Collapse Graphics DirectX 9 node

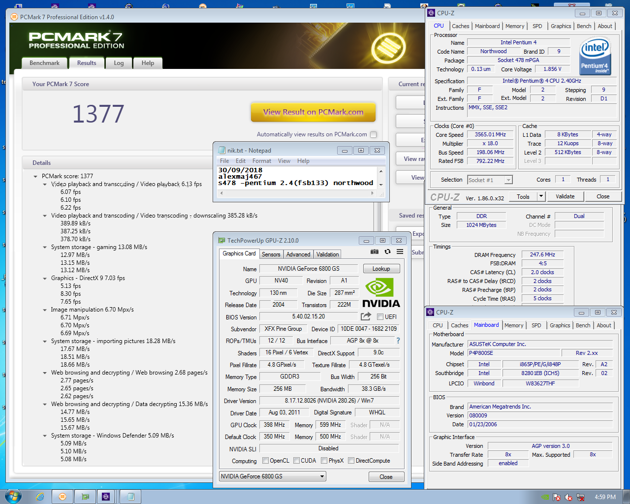pos(45,278)
